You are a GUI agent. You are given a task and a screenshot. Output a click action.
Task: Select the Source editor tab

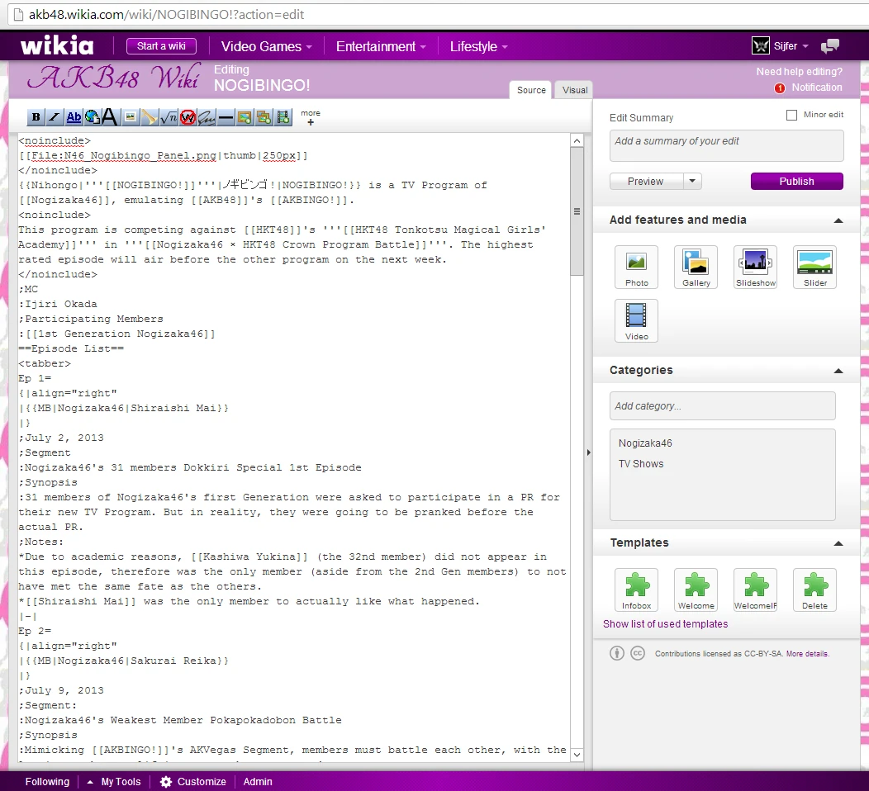[531, 90]
